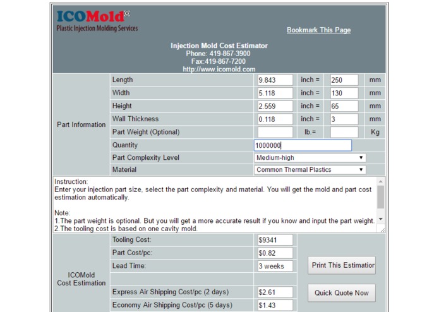Click the Express Air Shipping Cost field
The image size is (439, 312).
click(x=275, y=292)
